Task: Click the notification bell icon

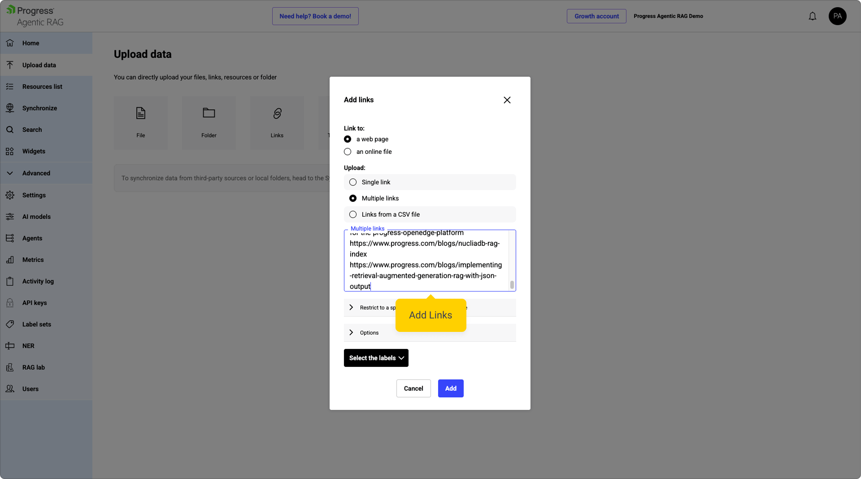Action: [x=812, y=16]
